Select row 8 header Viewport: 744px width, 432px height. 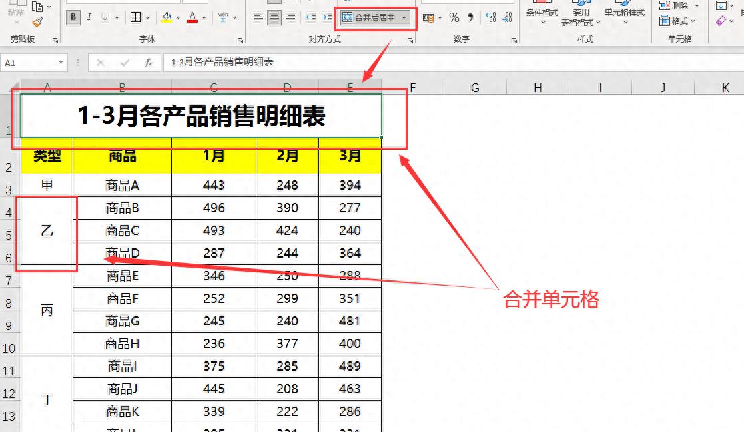click(9, 300)
